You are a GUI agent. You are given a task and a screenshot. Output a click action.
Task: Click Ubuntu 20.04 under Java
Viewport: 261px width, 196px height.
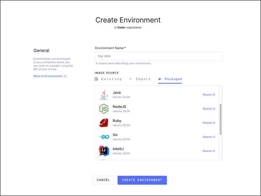(121, 97)
